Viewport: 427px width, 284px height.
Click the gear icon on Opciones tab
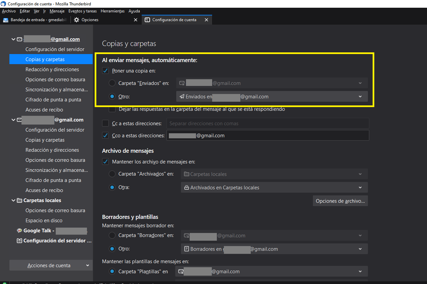[x=77, y=20]
